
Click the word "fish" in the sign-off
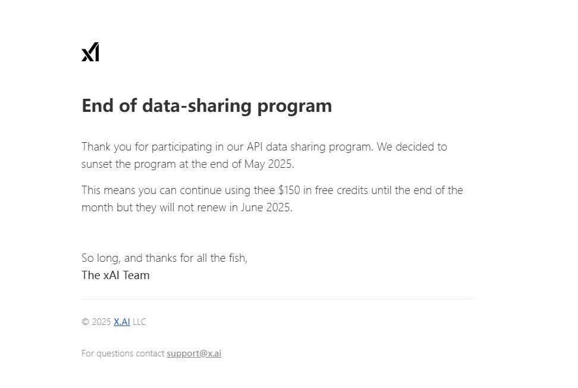(x=237, y=258)
